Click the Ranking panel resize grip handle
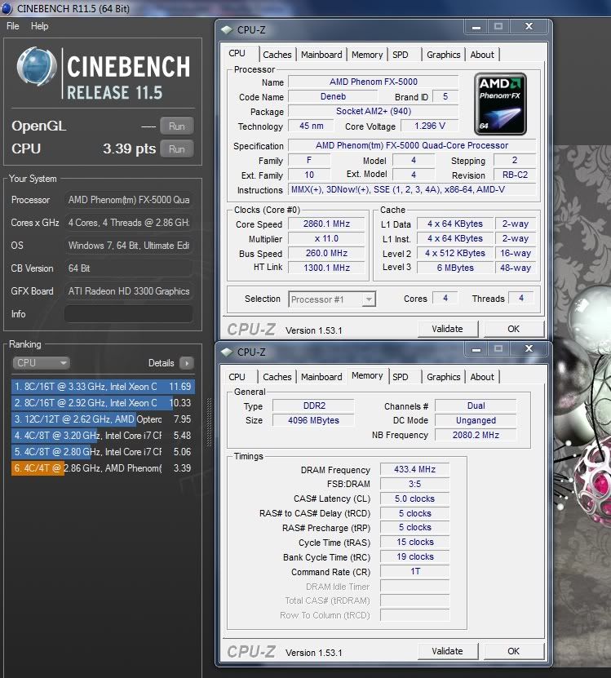This screenshot has height=678, width=611. click(x=210, y=422)
